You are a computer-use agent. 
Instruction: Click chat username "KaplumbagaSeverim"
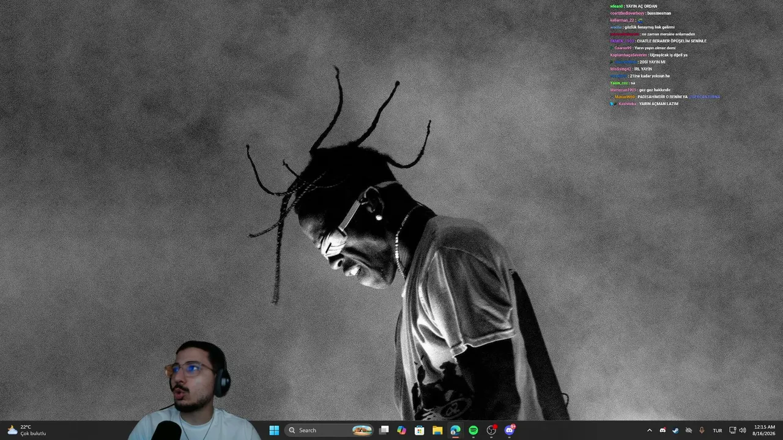(628, 55)
